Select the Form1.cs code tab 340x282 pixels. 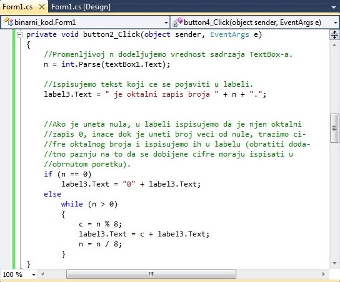[x=17, y=7]
